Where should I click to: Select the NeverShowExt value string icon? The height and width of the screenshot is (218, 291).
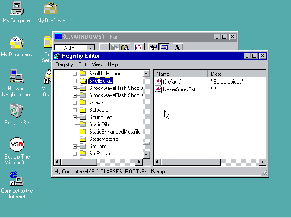(158, 89)
